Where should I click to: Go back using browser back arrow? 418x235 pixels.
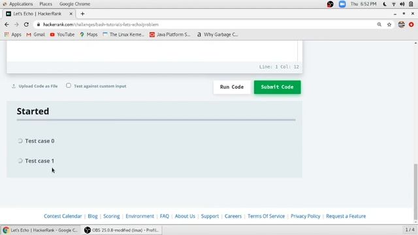(x=7, y=25)
